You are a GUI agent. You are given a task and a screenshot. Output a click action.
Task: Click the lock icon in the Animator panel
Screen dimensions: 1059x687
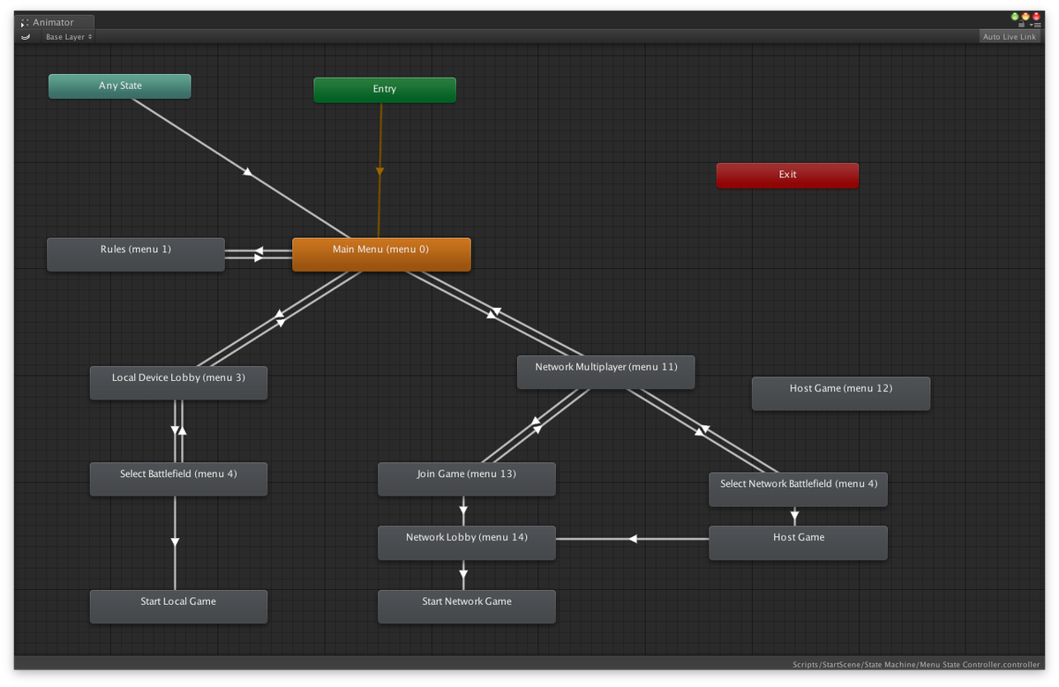click(1022, 25)
